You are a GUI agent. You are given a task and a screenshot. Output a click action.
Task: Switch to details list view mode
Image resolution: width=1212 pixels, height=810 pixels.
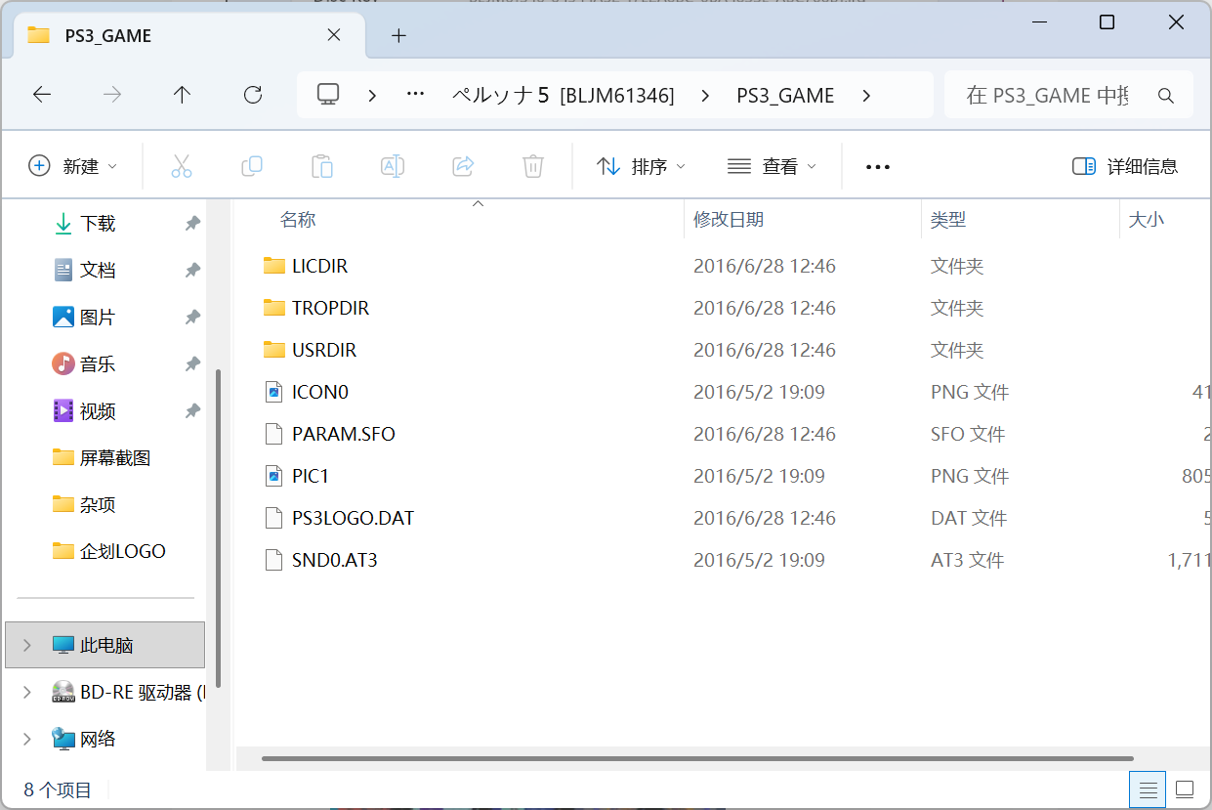(1149, 789)
